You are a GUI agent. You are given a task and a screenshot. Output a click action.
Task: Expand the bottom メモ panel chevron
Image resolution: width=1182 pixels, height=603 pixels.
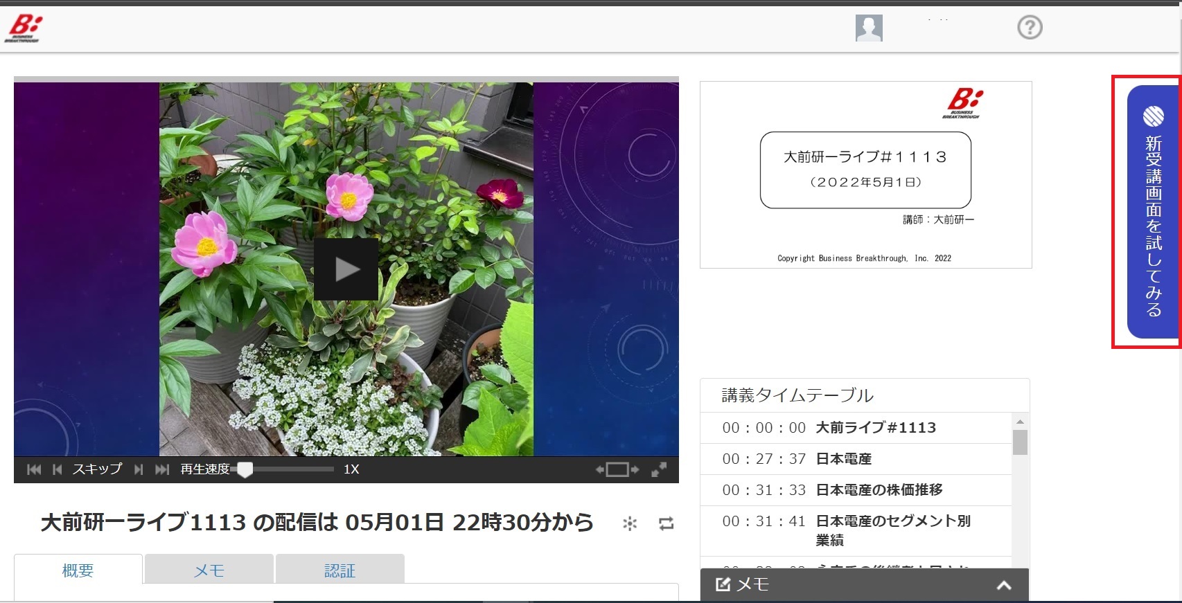pos(1004,586)
